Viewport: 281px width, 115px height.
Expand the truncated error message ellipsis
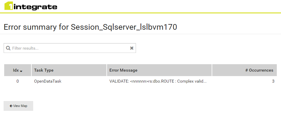[205, 82]
